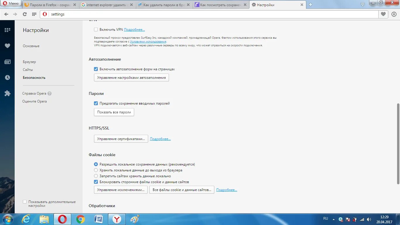Go back with the back arrow
The height and width of the screenshot is (225, 400).
point(6,14)
